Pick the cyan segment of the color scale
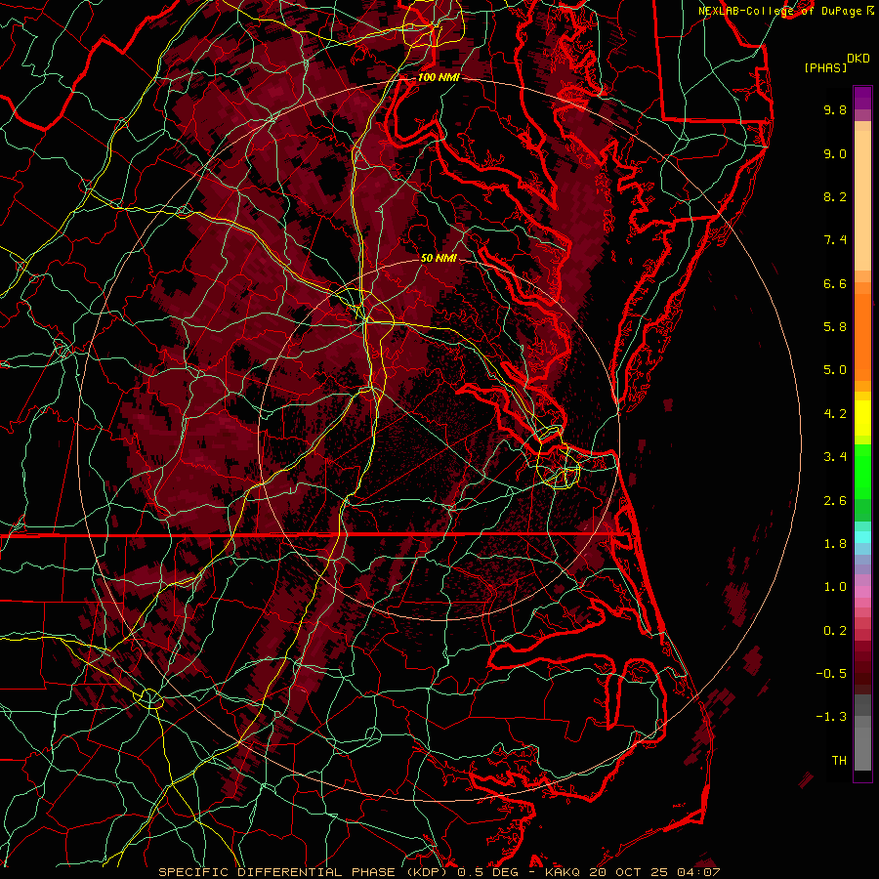 (x=862, y=537)
